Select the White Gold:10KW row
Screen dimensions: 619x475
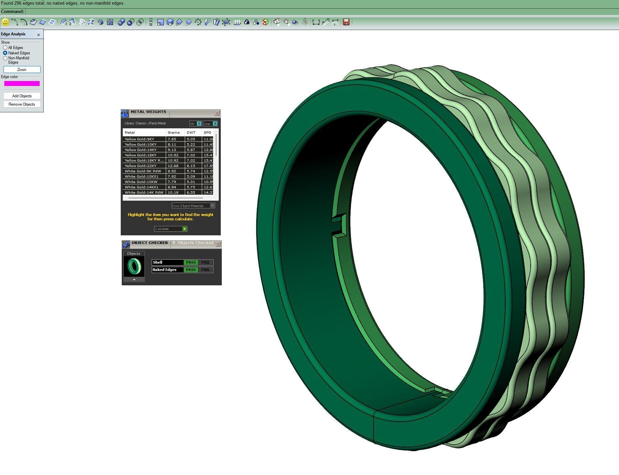[x=168, y=182]
